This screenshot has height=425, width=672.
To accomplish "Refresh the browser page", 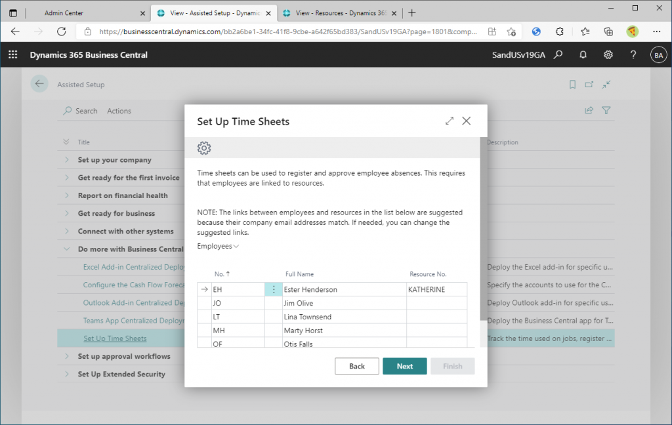I will (x=61, y=31).
